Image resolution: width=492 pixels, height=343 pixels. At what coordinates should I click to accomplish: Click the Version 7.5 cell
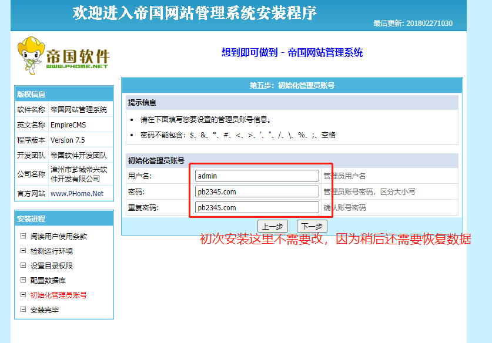tap(81, 140)
